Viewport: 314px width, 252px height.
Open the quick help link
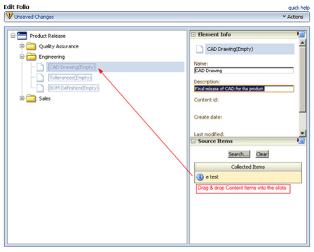(299, 8)
